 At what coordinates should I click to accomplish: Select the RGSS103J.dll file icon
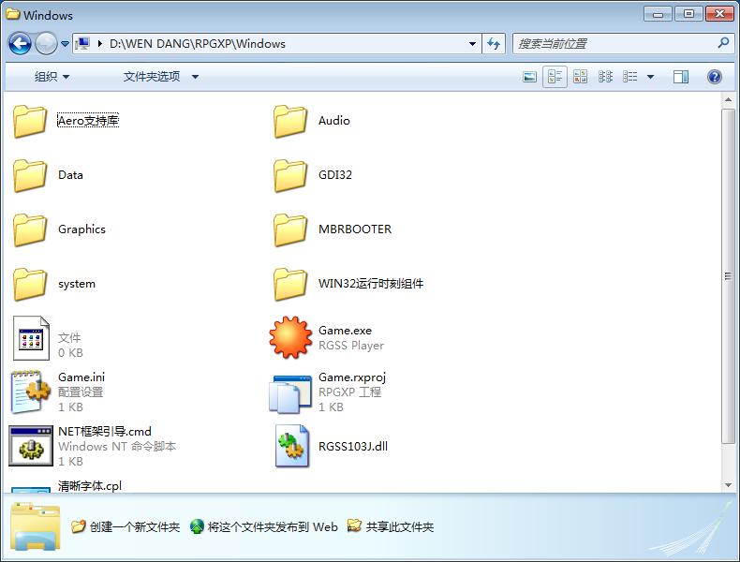click(x=292, y=446)
